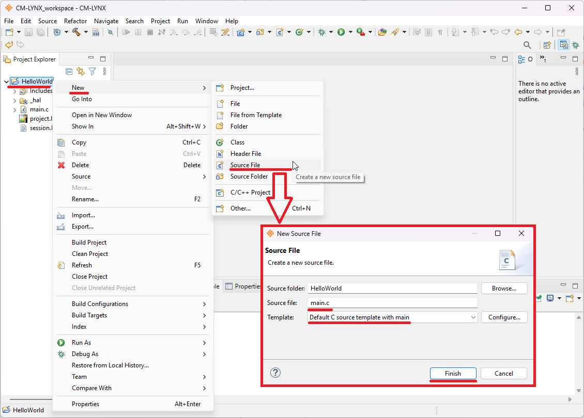Click the filter funnel icon in Project Explorer
The width and height of the screenshot is (584, 418).
(x=93, y=72)
